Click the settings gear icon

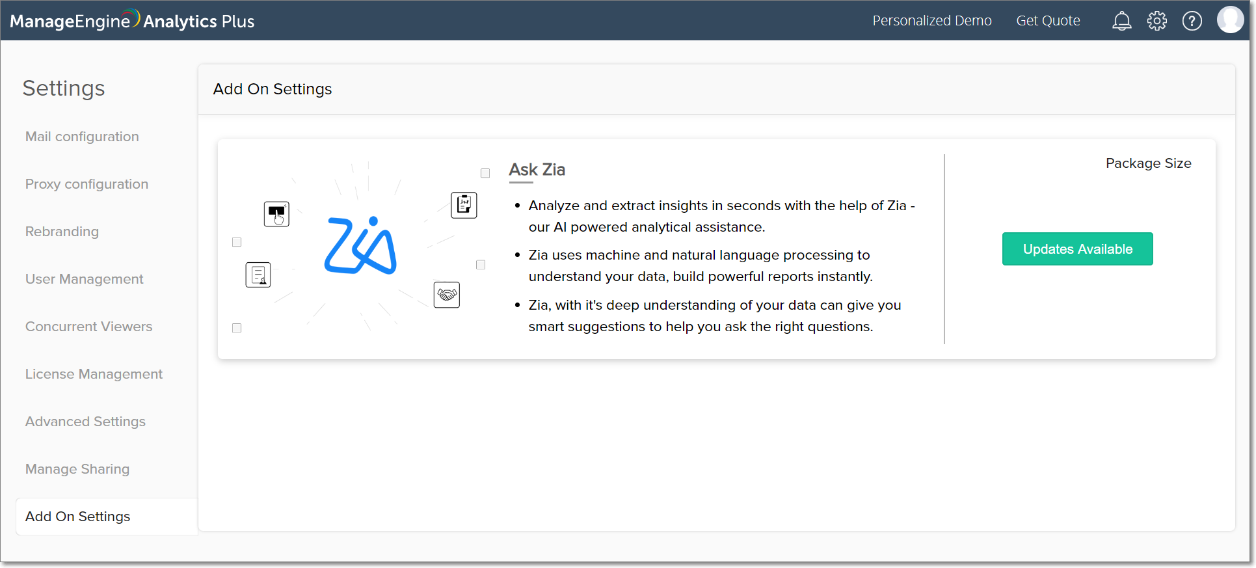coord(1156,21)
